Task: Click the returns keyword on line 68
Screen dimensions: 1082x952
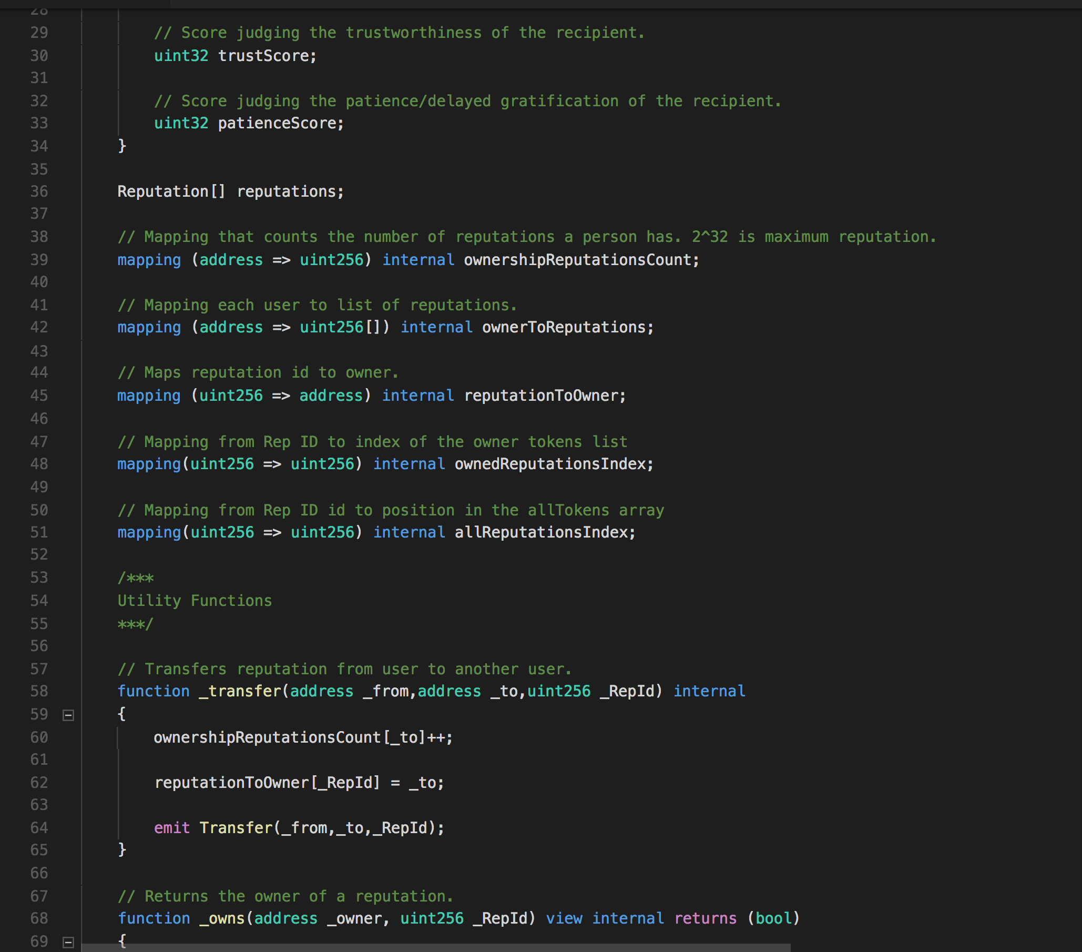Action: pos(705,918)
